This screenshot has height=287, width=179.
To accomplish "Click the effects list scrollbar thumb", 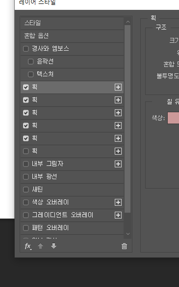I will (x=128, y=119).
